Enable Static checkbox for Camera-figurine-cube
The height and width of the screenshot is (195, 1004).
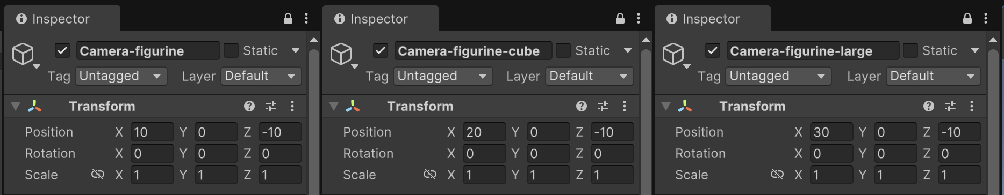pos(563,51)
